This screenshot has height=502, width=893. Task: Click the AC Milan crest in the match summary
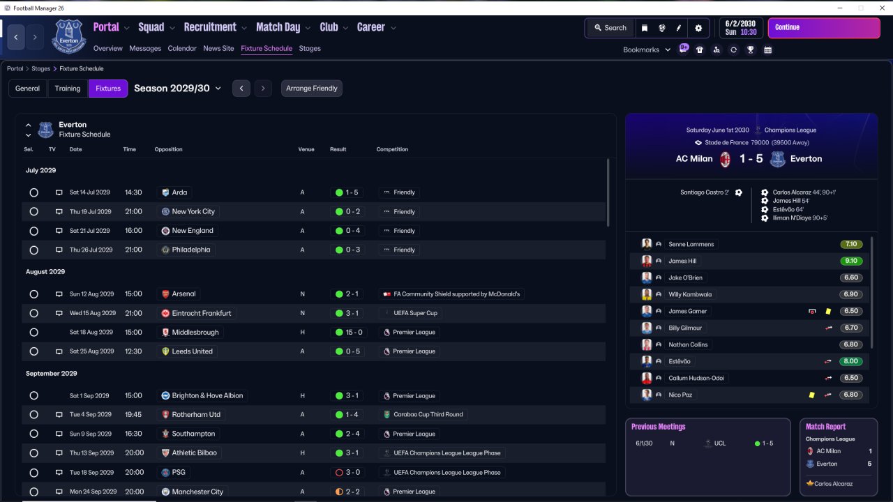pyautogui.click(x=725, y=159)
